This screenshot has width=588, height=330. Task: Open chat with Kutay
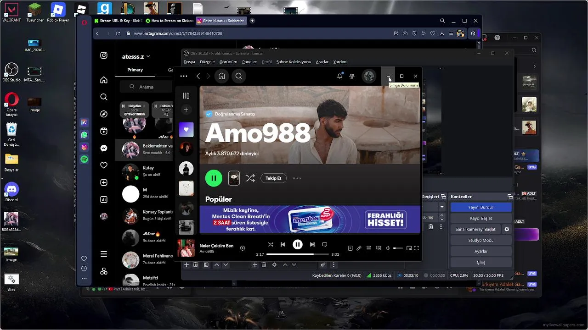coord(144,172)
